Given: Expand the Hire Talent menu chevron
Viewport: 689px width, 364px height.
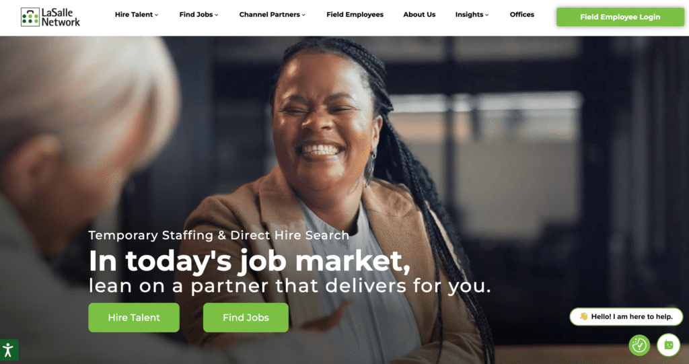Looking at the screenshot, I should 156,15.
